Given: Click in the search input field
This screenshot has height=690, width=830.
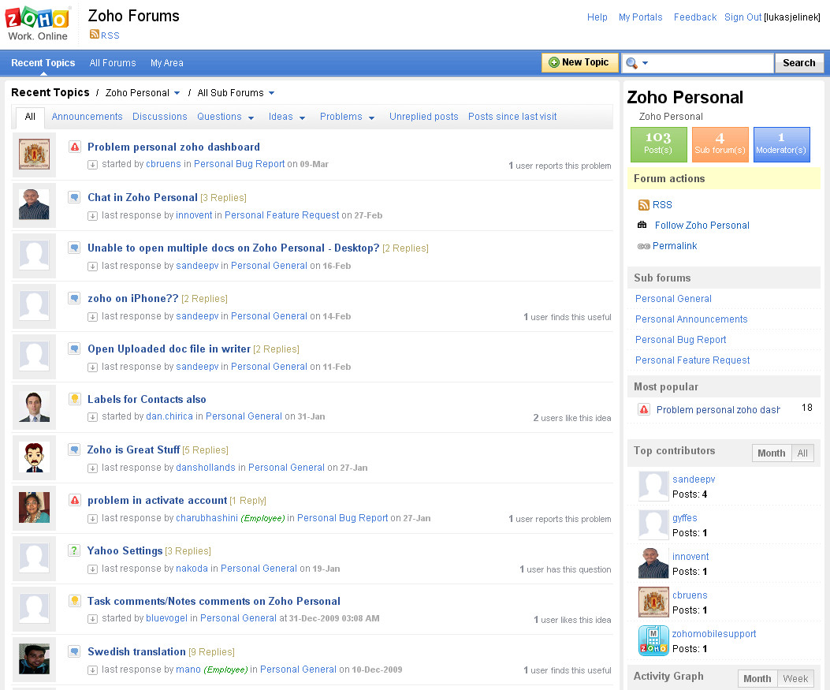Looking at the screenshot, I should (x=712, y=63).
